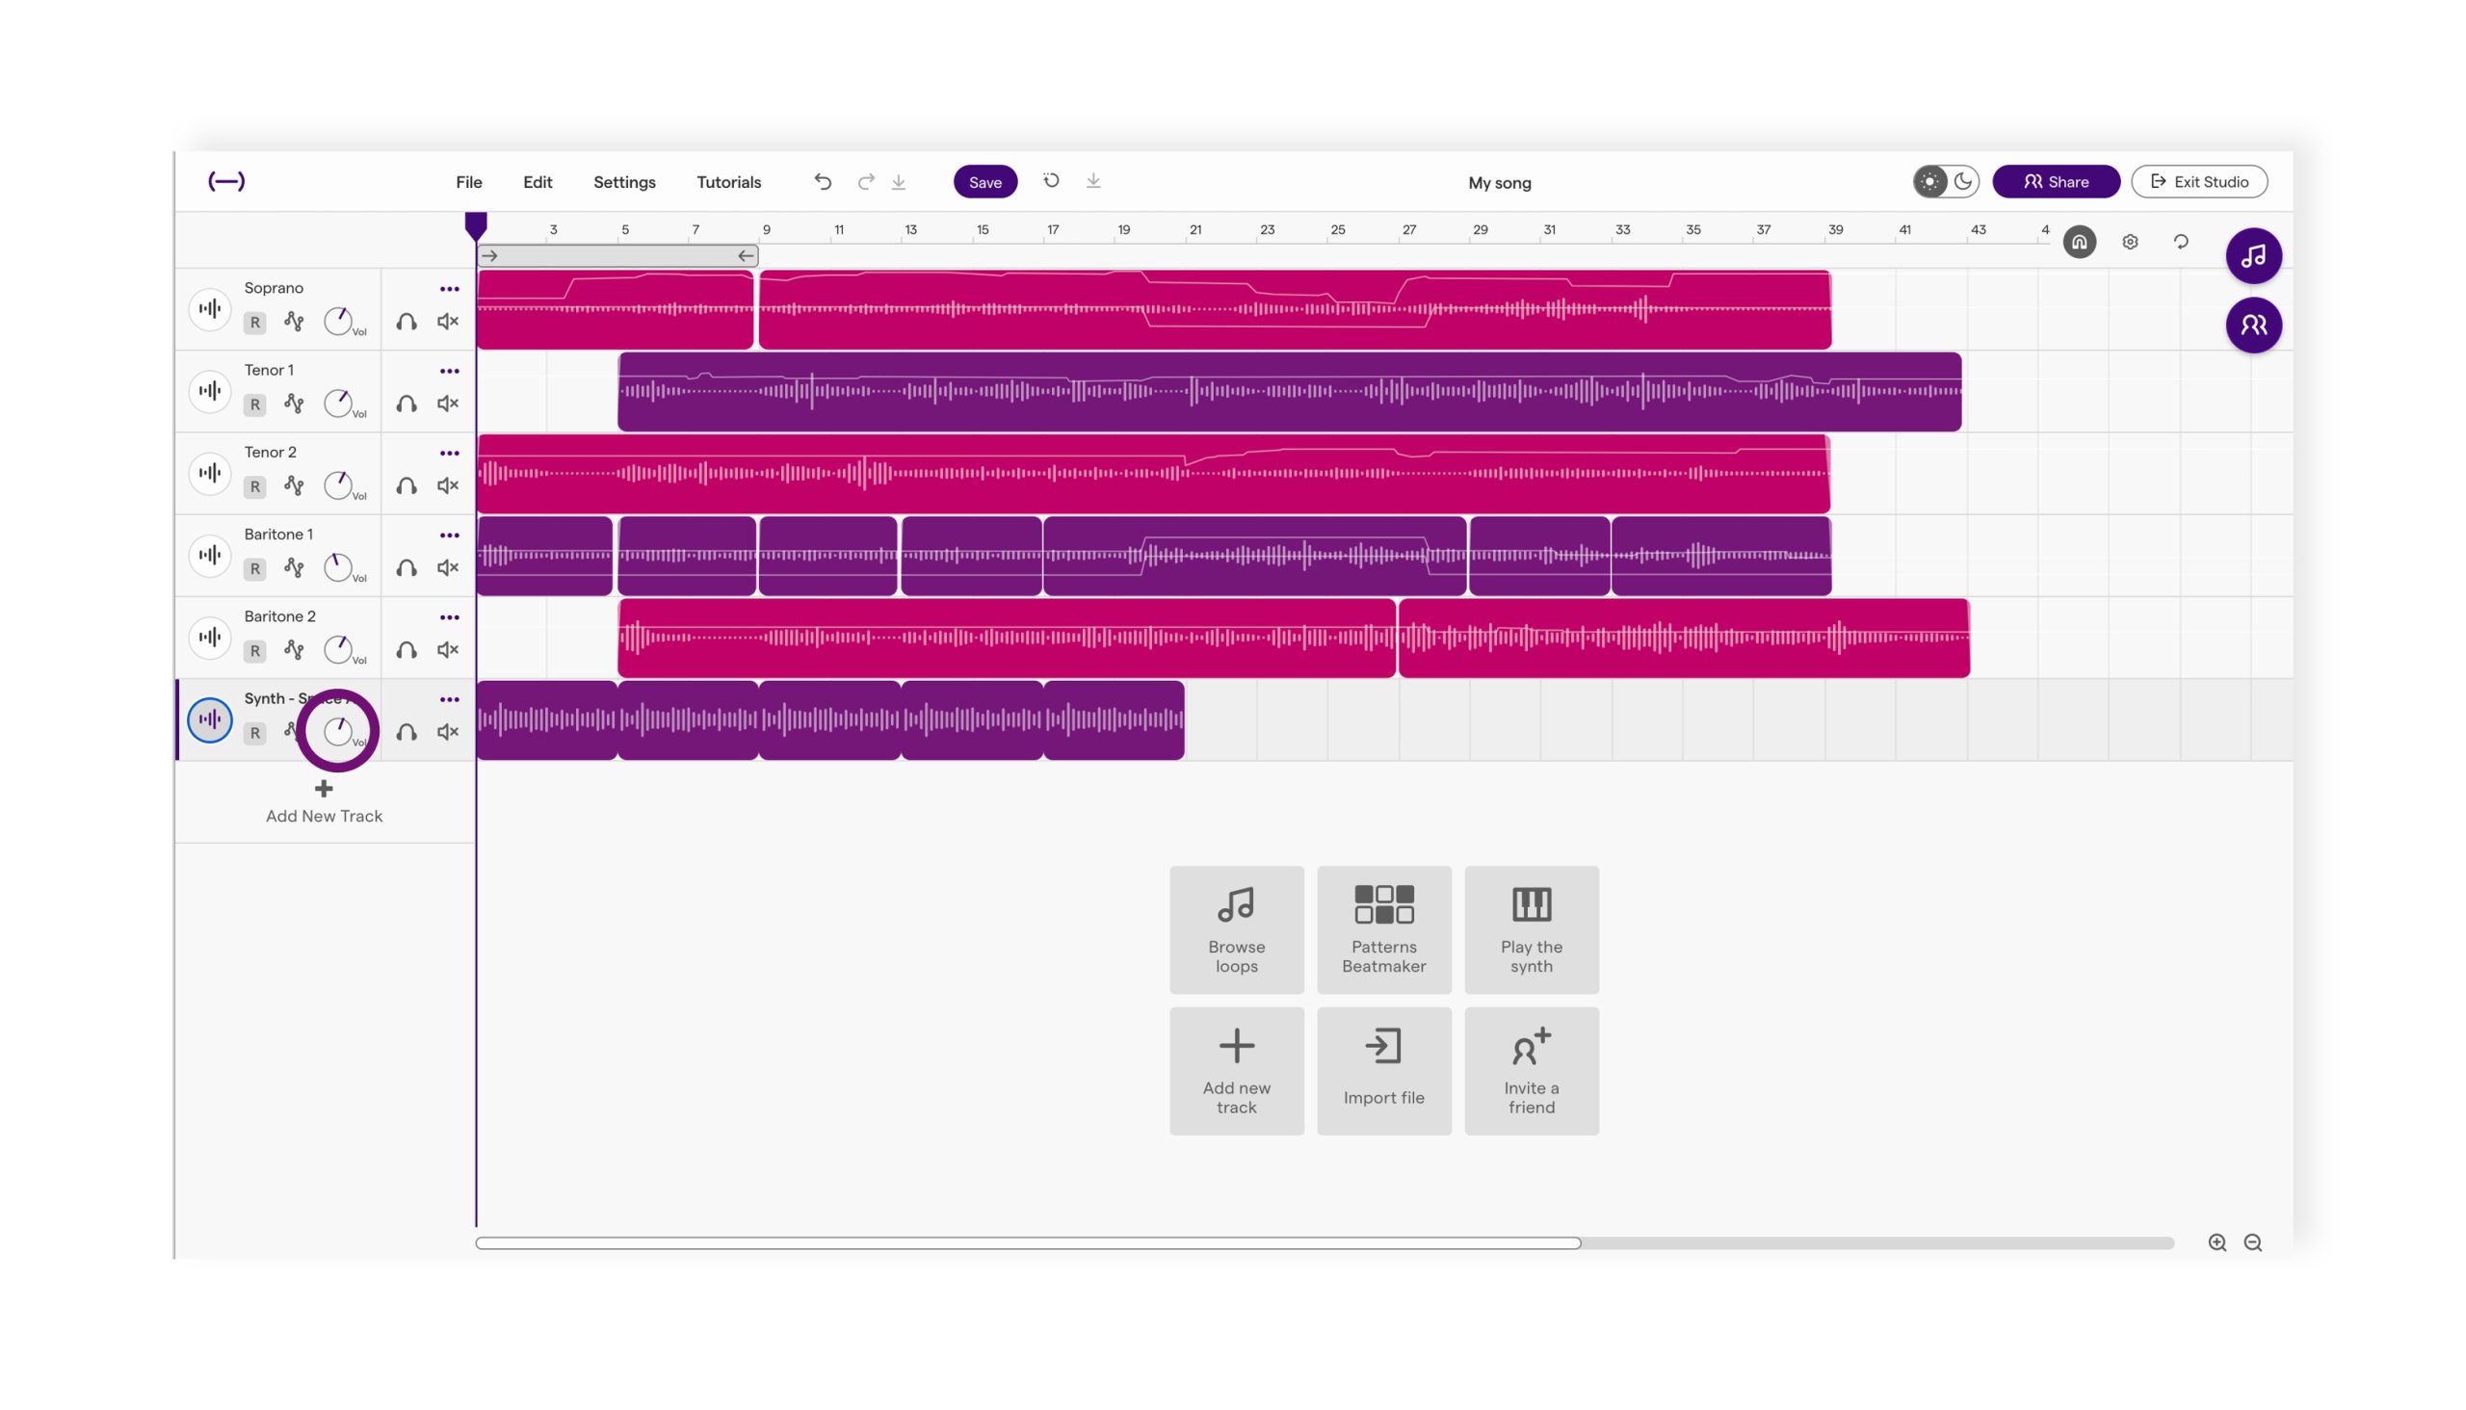The height and width of the screenshot is (1410, 2466).
Task: Toggle record arm on Baritone 1
Action: point(254,569)
